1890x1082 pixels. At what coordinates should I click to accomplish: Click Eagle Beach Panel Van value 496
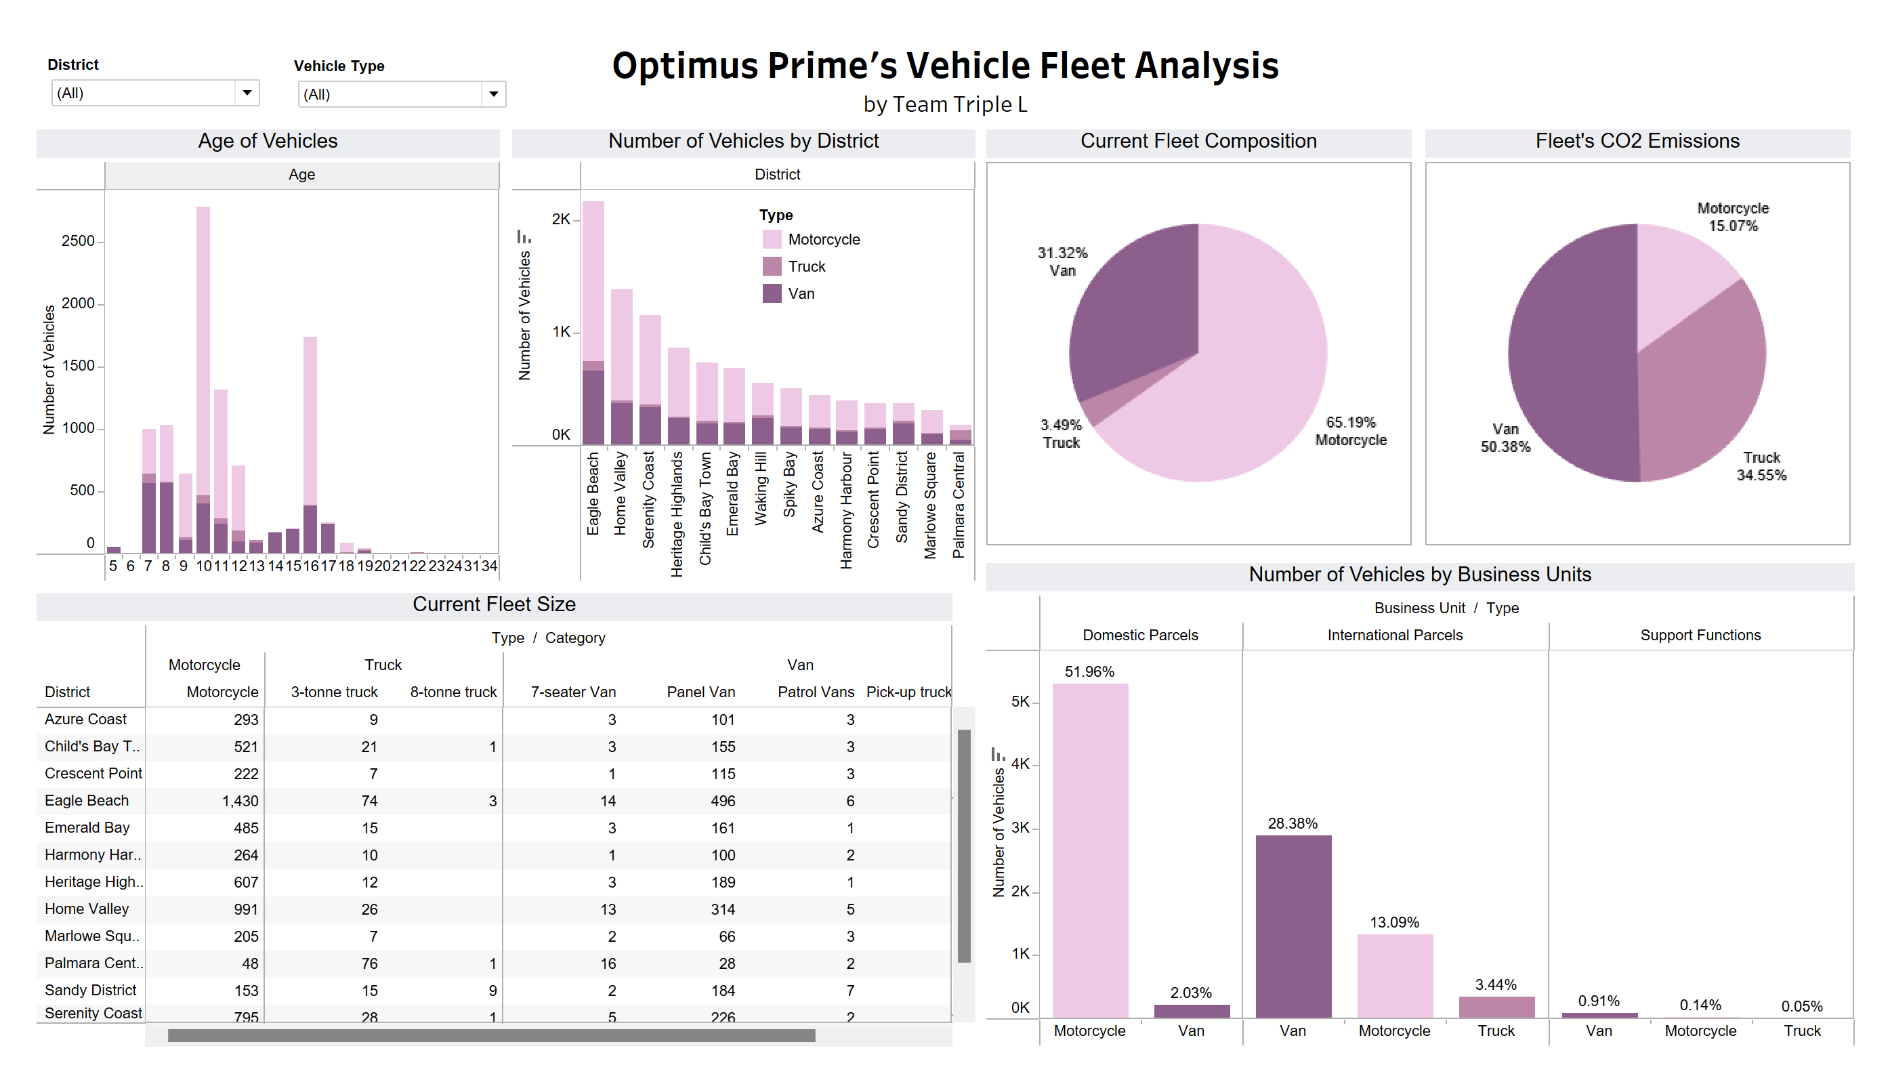[722, 800]
